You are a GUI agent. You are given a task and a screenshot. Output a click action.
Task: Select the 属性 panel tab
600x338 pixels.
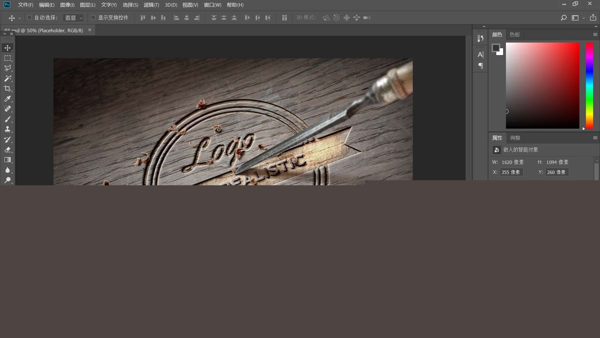tap(497, 138)
